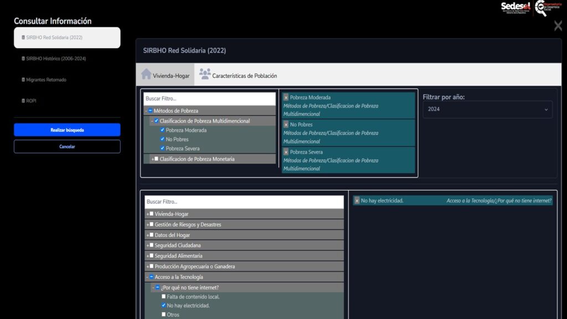Expand the Seguridad Alimentaria category

click(148, 256)
